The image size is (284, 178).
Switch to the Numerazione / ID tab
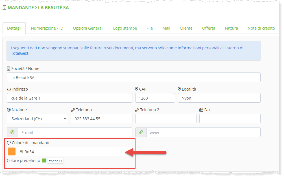click(47, 28)
